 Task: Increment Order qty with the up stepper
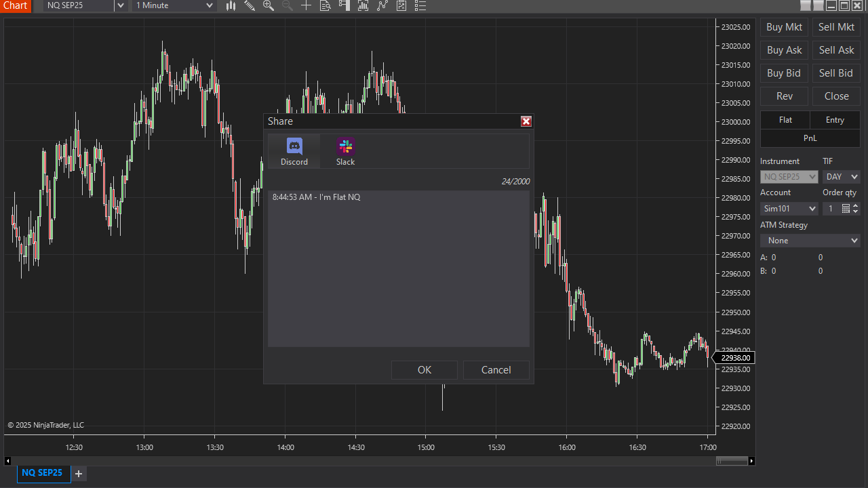[x=855, y=205]
